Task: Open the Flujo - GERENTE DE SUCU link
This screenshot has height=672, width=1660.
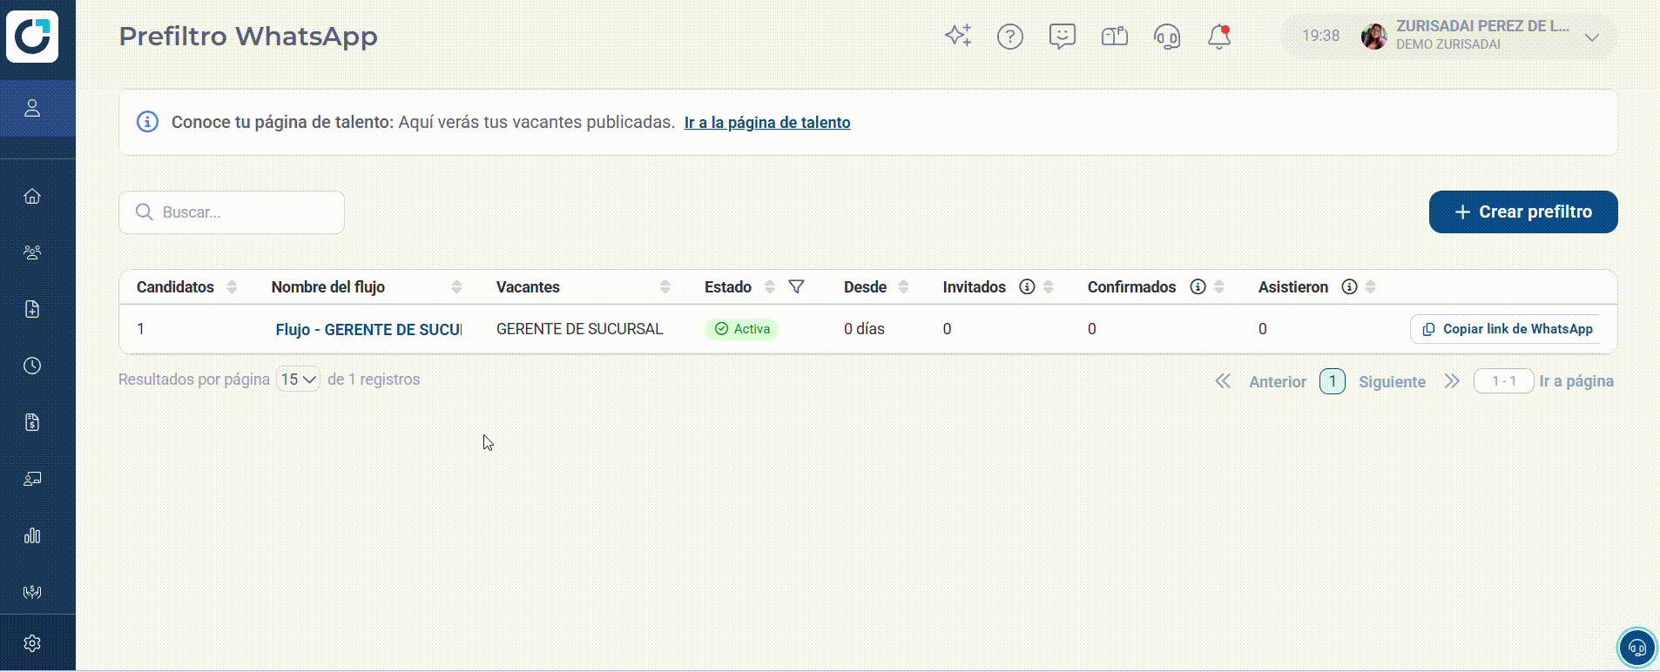Action: [368, 330]
